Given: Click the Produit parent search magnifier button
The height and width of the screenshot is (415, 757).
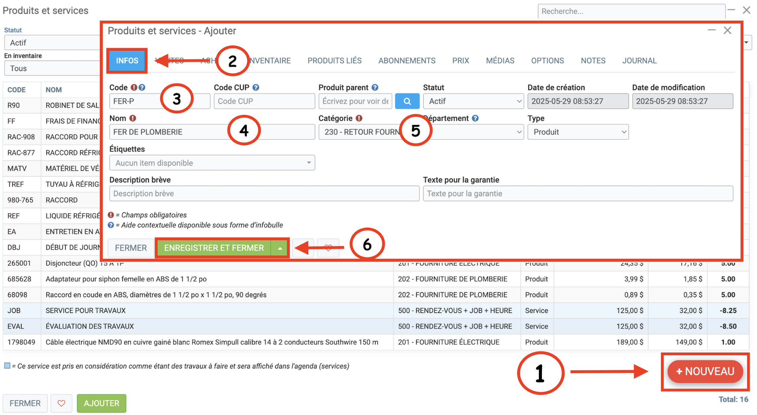Looking at the screenshot, I should click(x=407, y=101).
